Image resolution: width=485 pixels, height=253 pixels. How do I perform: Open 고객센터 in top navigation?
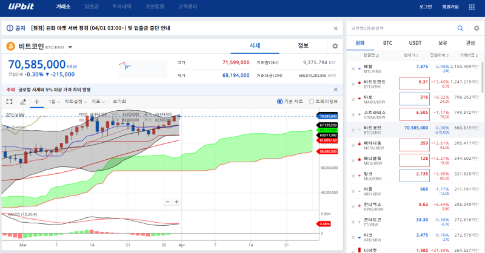[187, 7]
